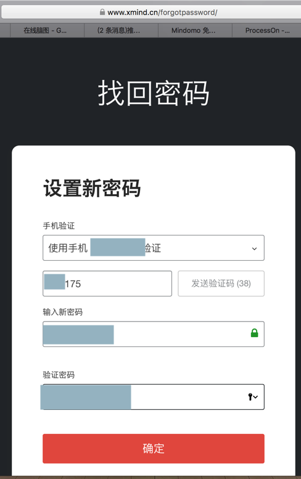Click the 手机验证 field label
Viewport: 301px width, 479px height.
pos(59,226)
